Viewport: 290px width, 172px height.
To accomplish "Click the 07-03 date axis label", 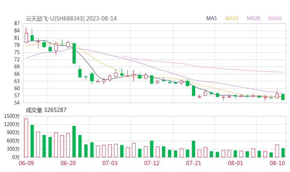I will point(110,163).
